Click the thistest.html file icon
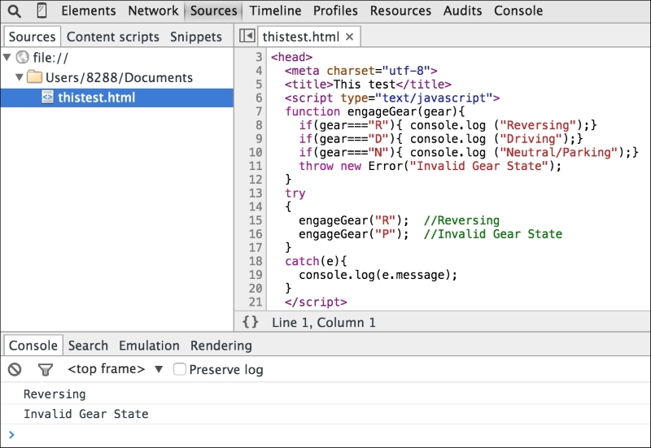 [47, 98]
